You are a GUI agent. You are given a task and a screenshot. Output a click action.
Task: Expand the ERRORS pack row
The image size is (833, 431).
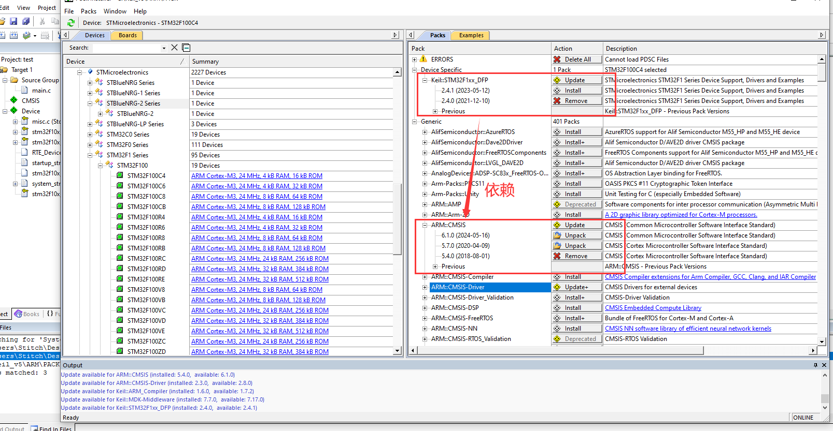pos(414,60)
